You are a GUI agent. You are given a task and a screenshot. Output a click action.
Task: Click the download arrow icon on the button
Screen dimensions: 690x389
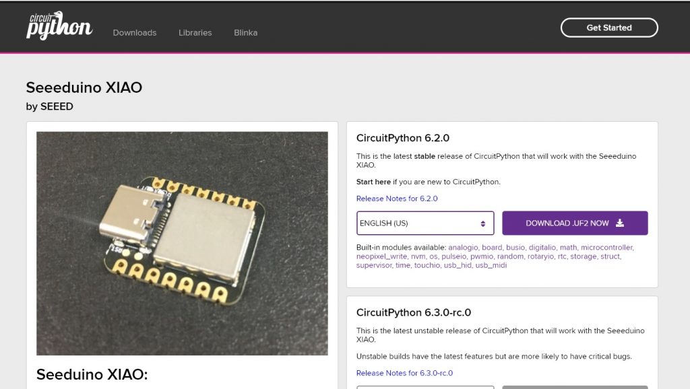click(x=620, y=223)
